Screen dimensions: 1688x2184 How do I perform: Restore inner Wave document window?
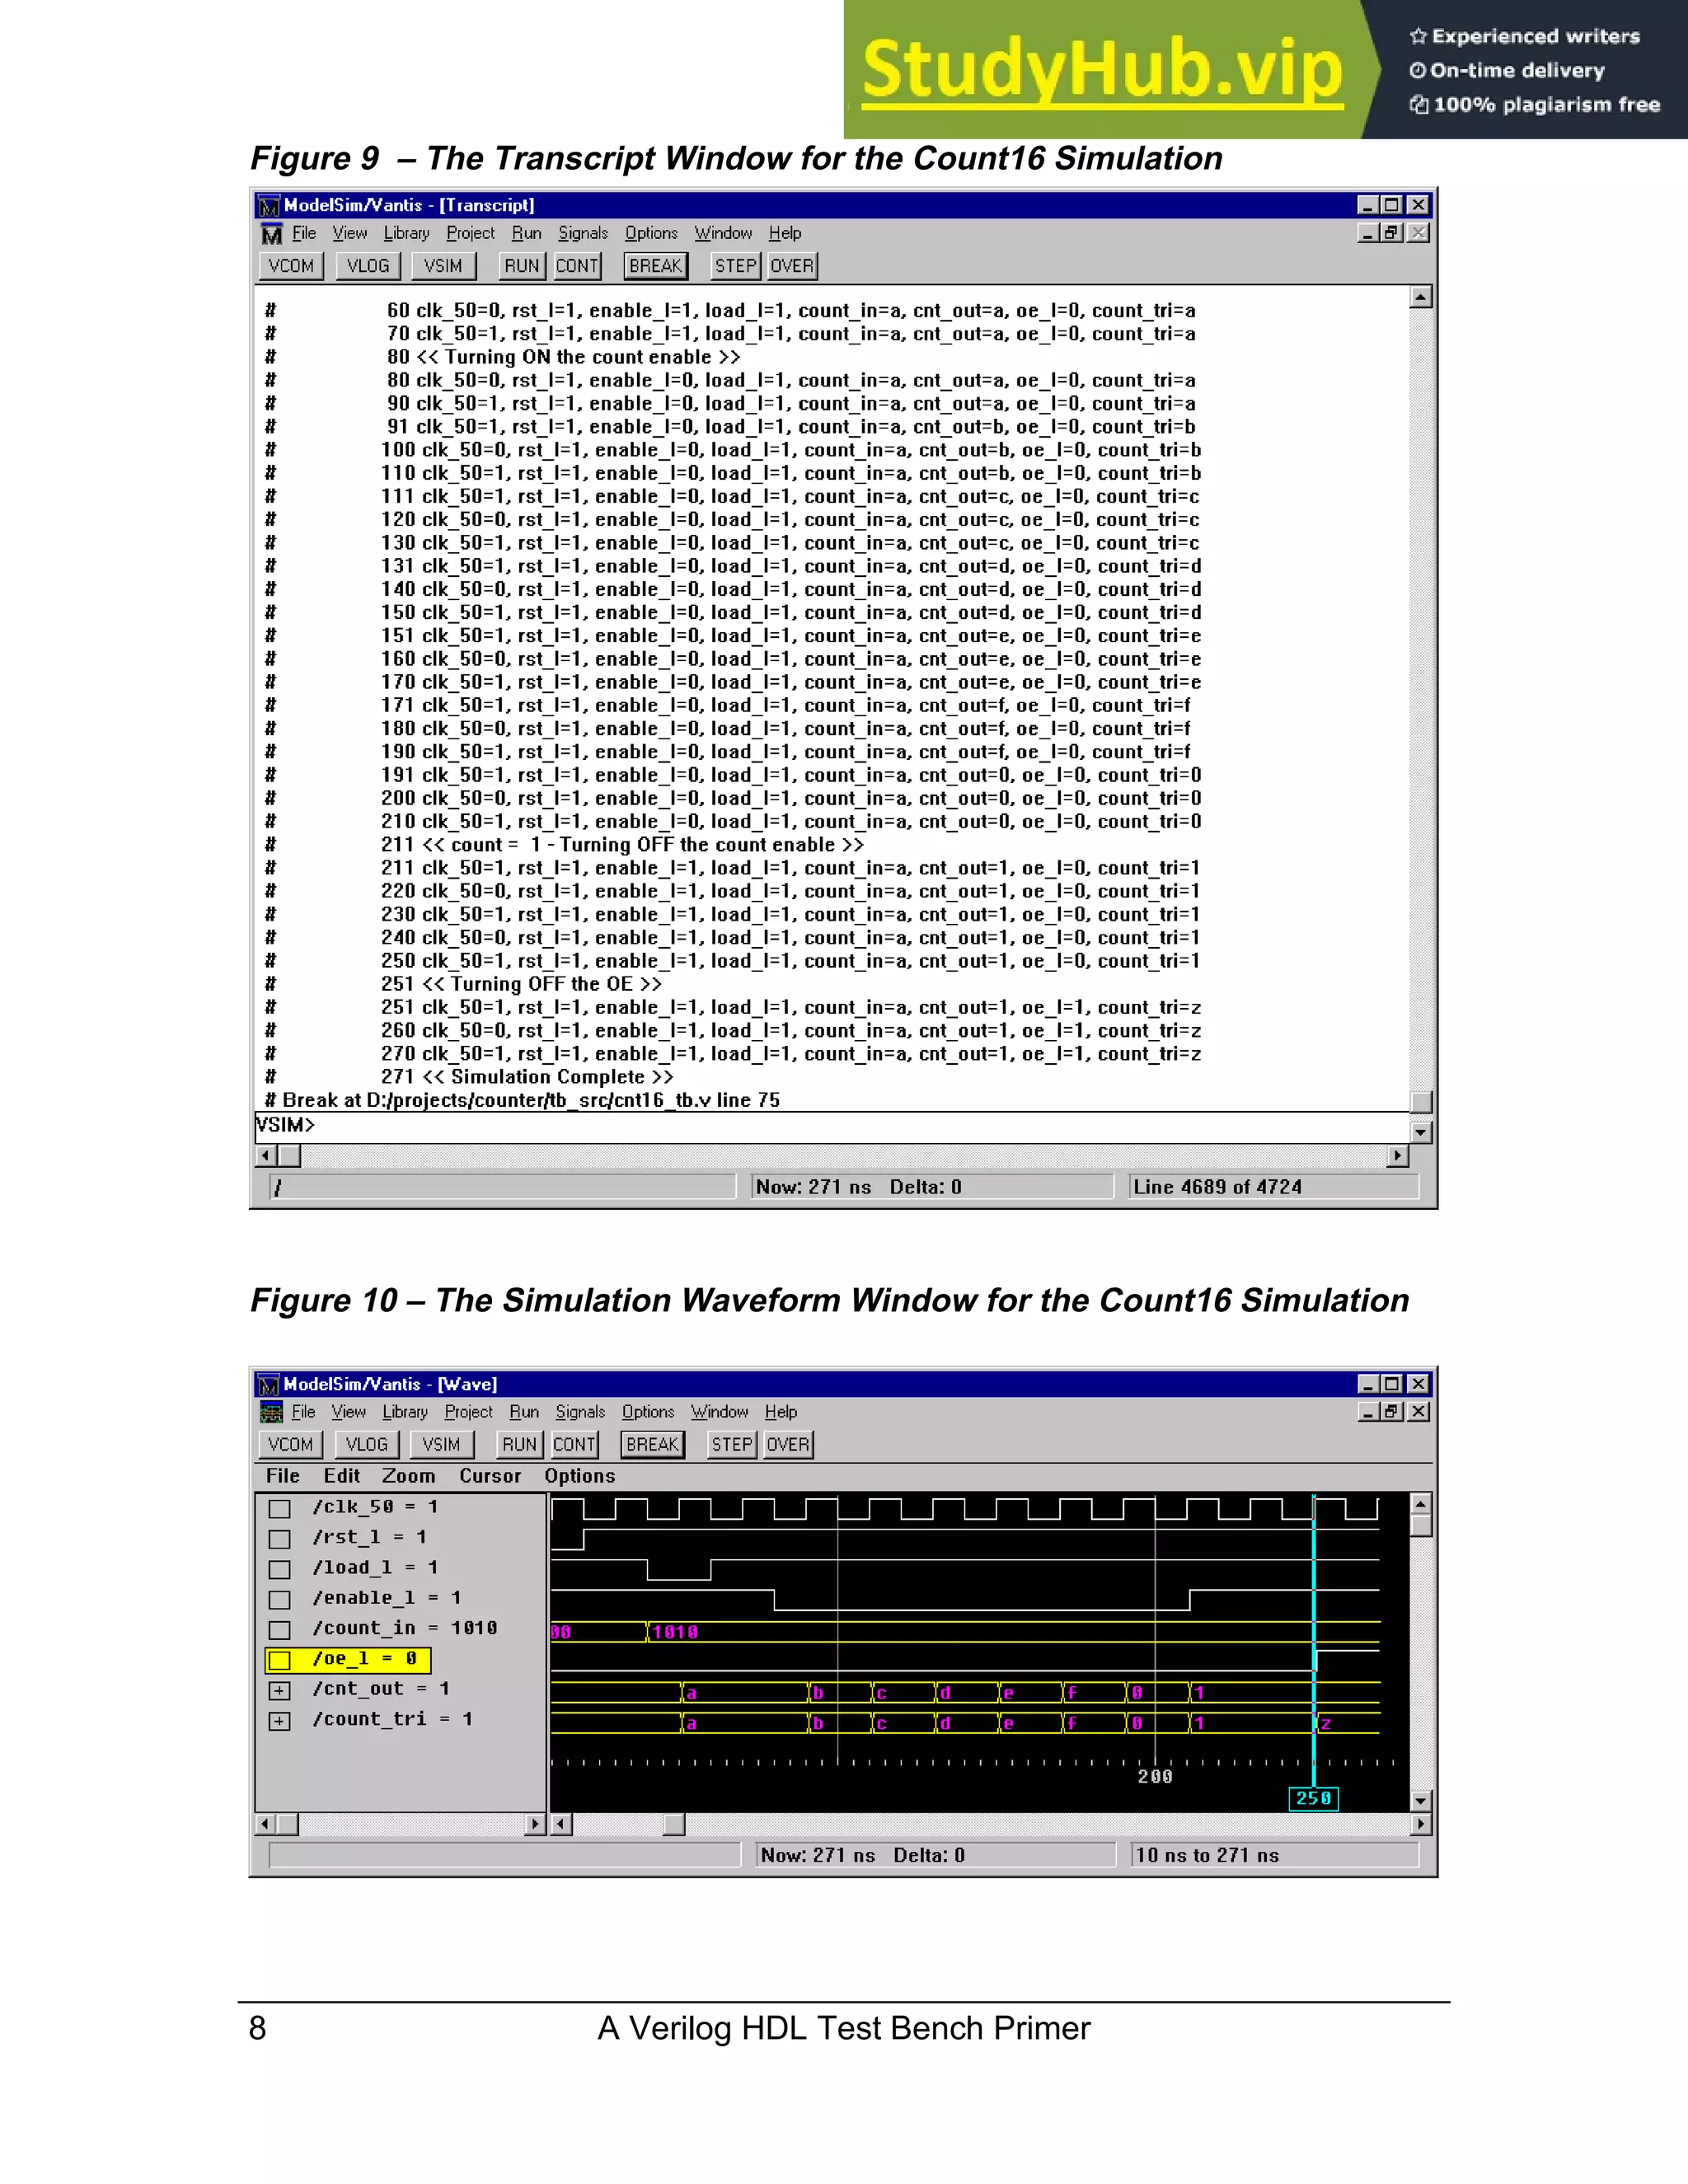pos(1391,1412)
